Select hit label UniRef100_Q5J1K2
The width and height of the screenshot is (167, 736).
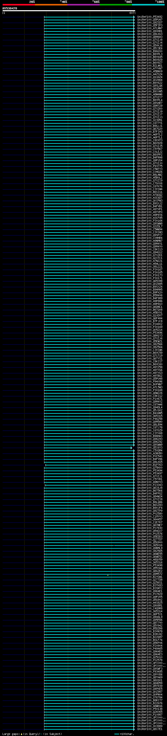(x=150, y=410)
